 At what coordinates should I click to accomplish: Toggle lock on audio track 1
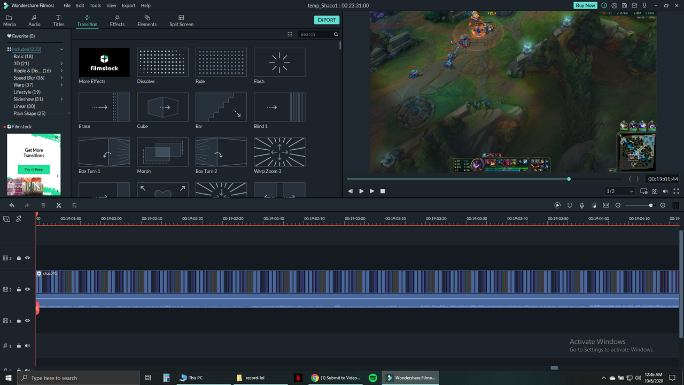click(19, 346)
